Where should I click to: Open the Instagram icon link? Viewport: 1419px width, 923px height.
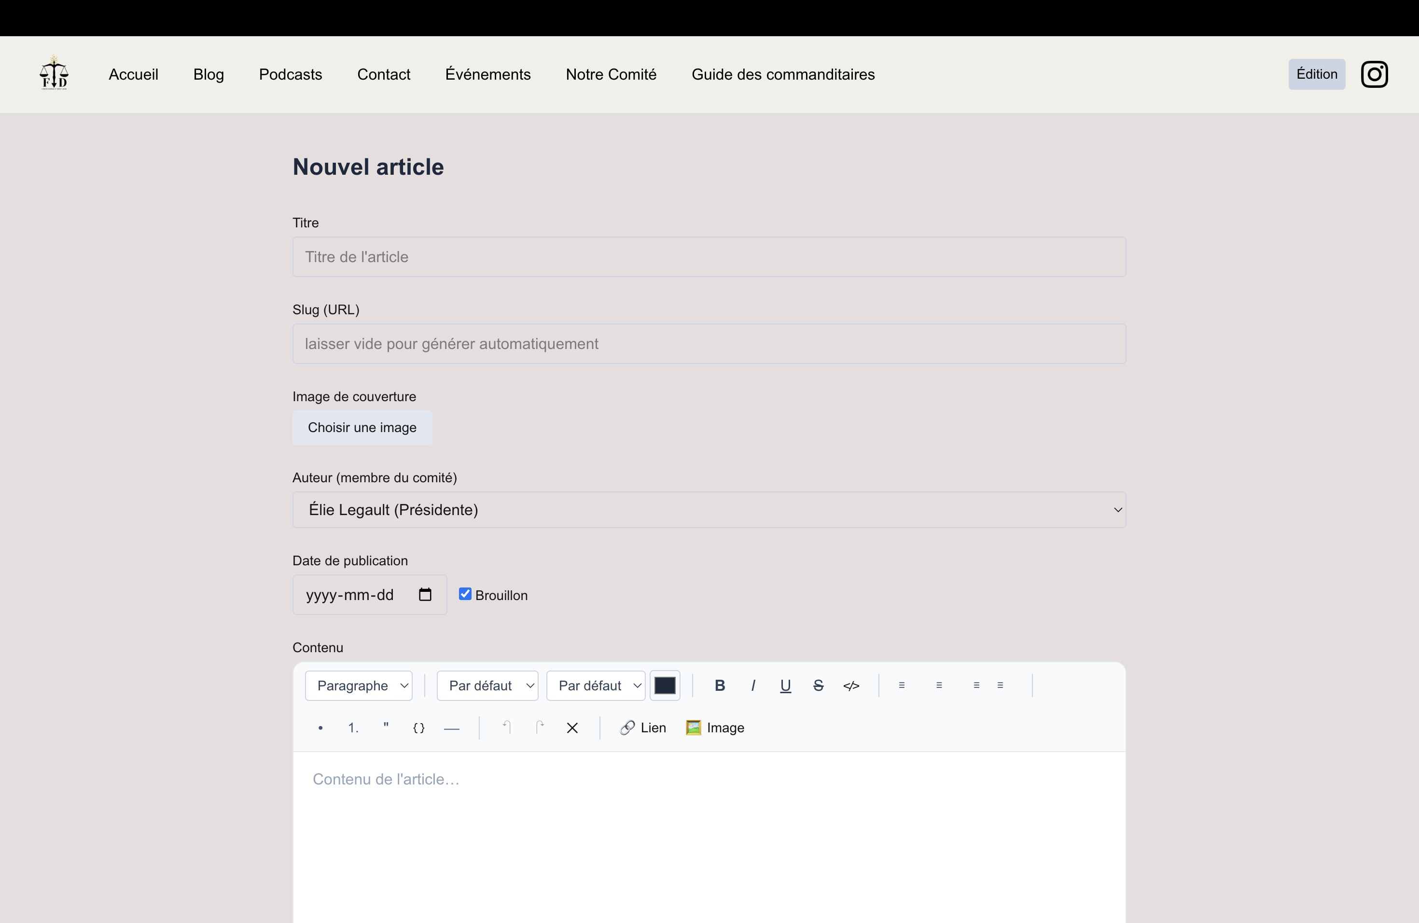click(x=1374, y=74)
